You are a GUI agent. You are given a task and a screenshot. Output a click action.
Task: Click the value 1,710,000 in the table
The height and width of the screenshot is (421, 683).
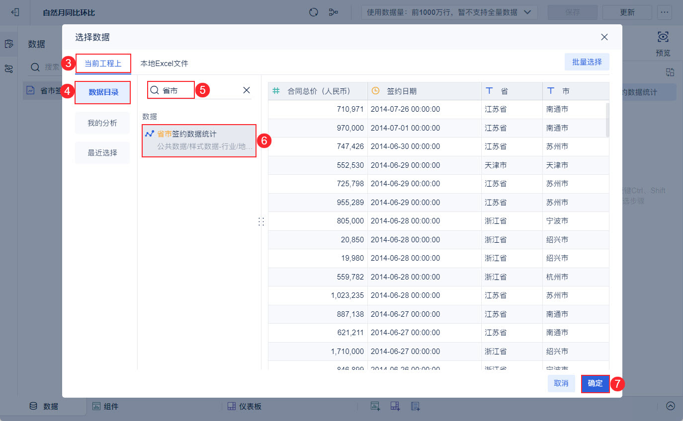coord(347,351)
